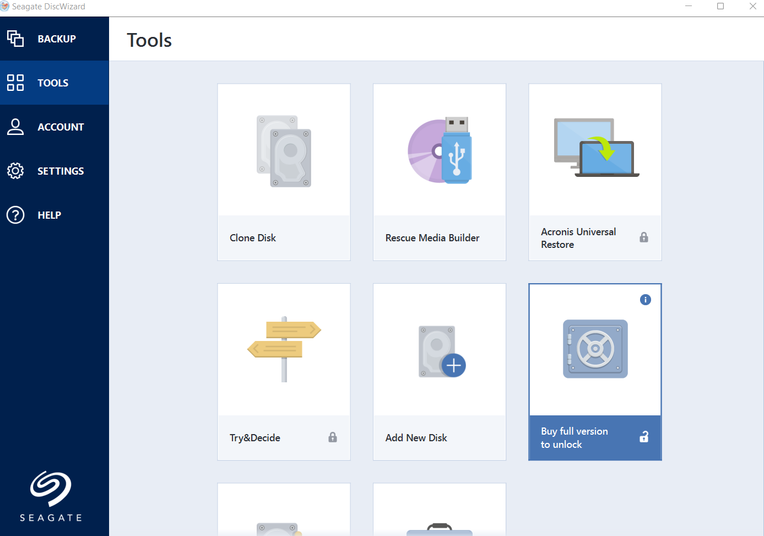This screenshot has height=536, width=764.
Task: Select the Acronis Universal Restore computer icon
Action: click(597, 147)
